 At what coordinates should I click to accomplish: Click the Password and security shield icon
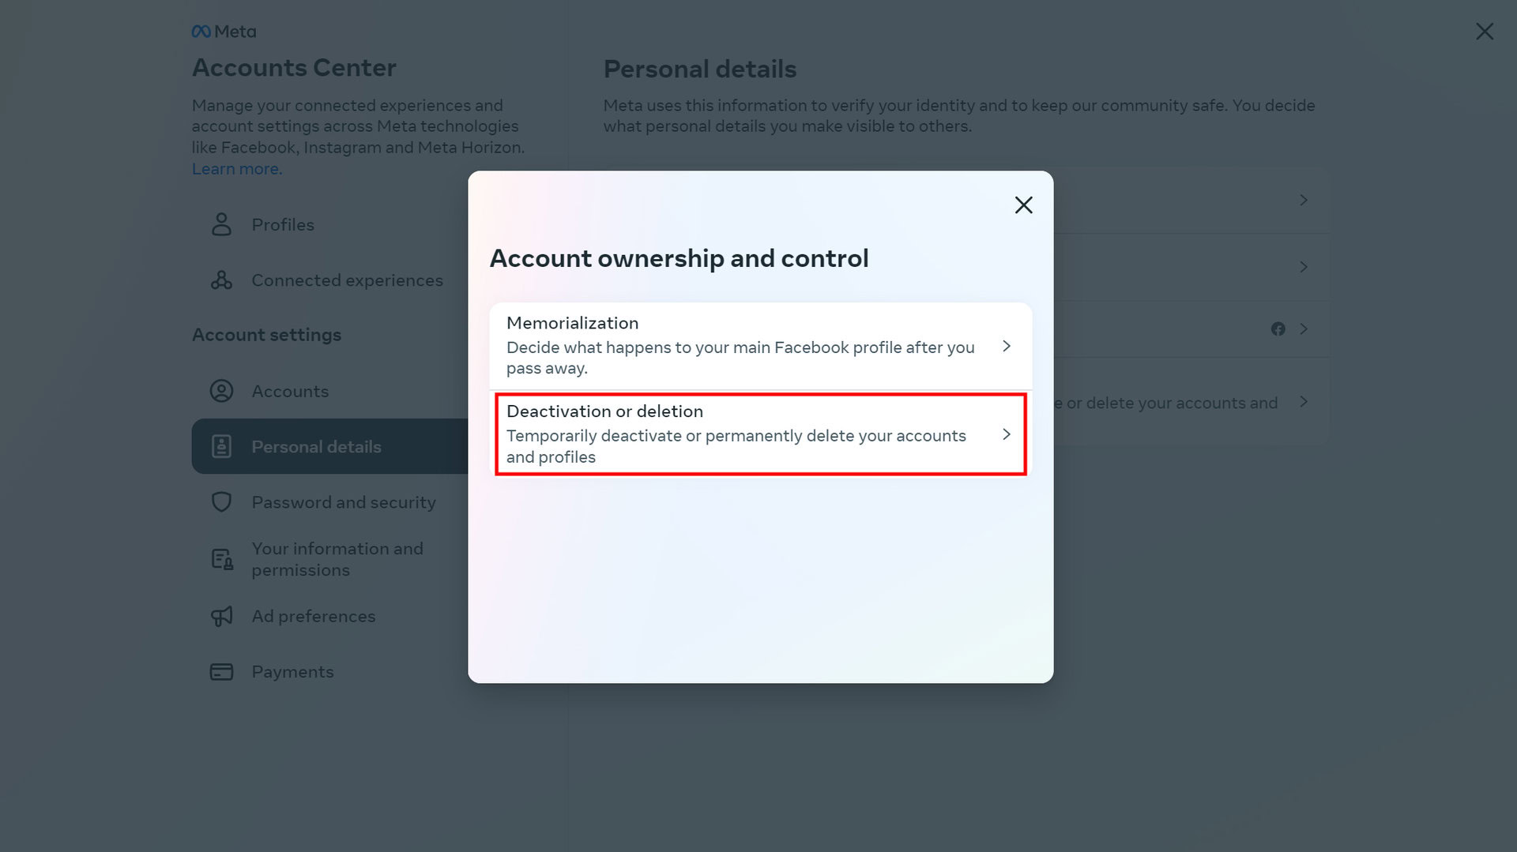coord(221,502)
